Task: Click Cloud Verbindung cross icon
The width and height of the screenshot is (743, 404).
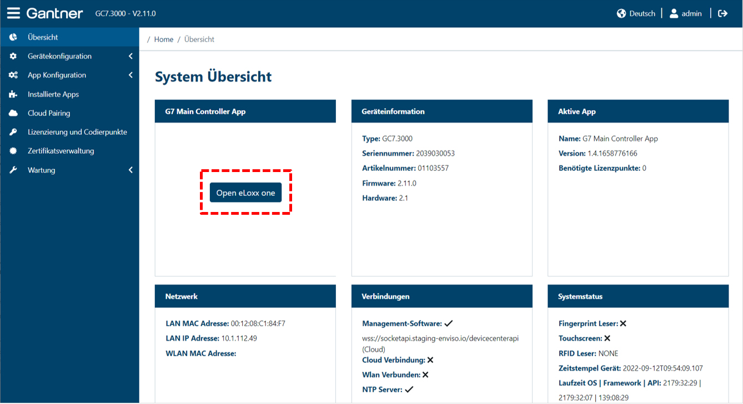Action: point(430,360)
